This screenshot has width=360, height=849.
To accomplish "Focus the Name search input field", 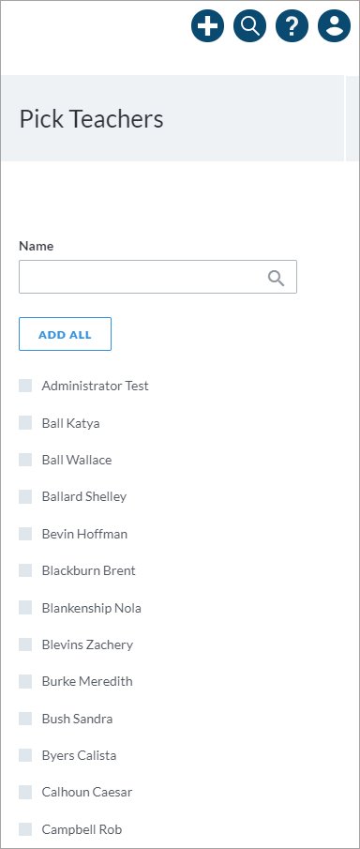I will click(158, 277).
